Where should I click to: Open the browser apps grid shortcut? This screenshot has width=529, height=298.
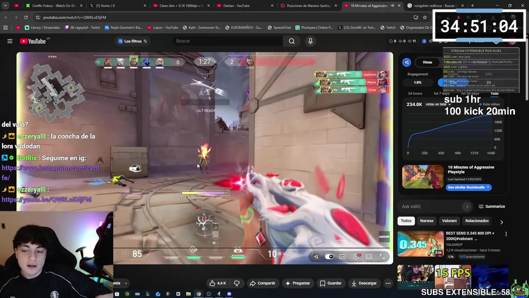(x=5, y=28)
